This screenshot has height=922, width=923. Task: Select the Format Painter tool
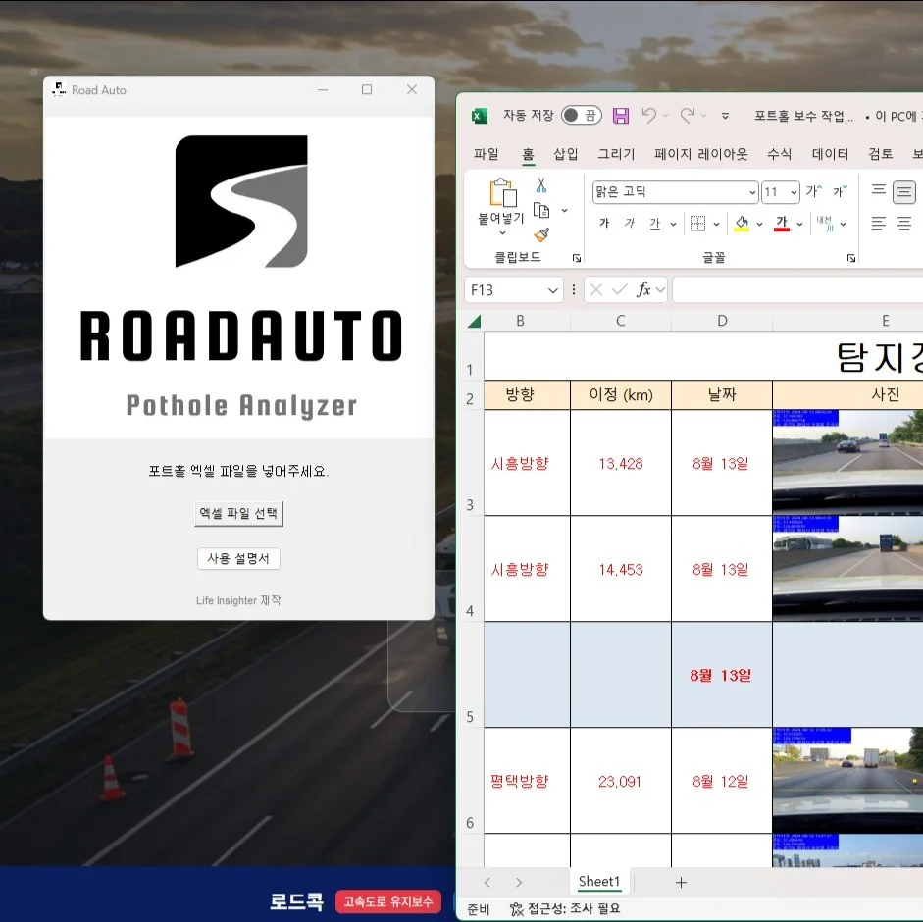point(543,232)
